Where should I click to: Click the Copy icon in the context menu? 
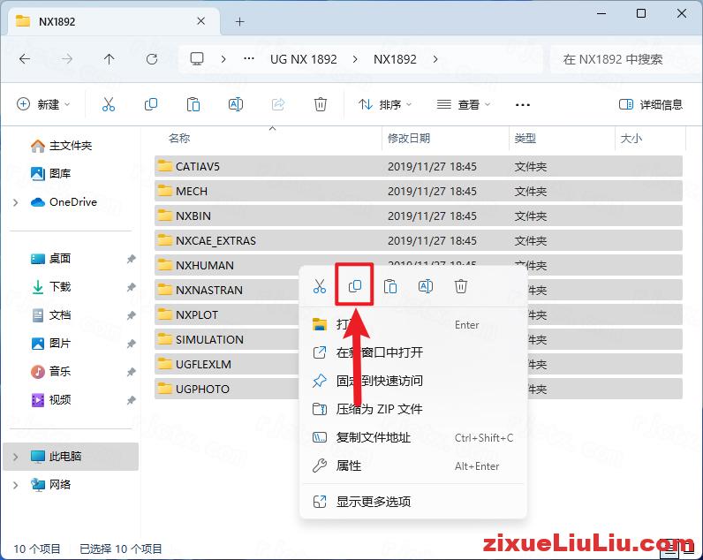coord(355,286)
